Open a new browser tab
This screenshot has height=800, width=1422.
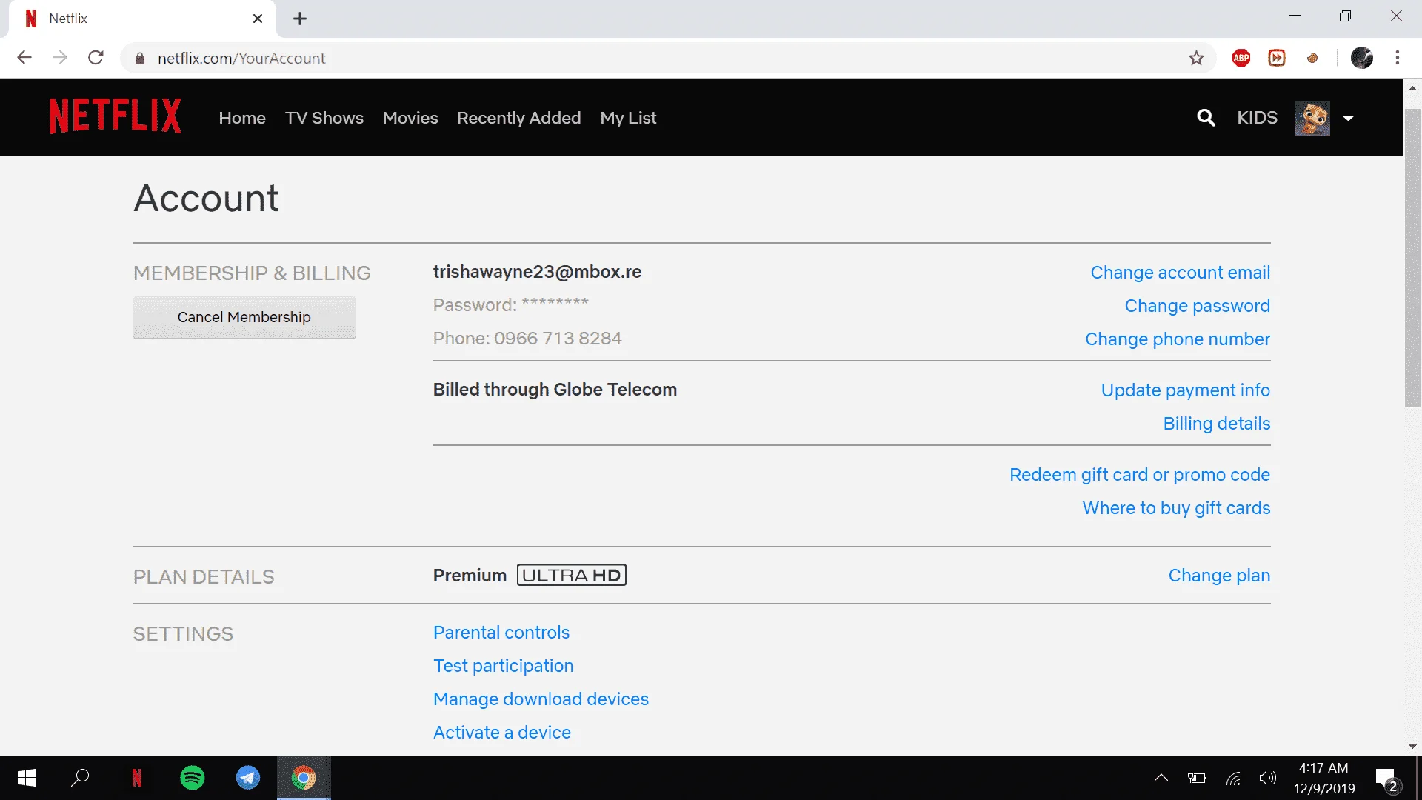coord(300,19)
